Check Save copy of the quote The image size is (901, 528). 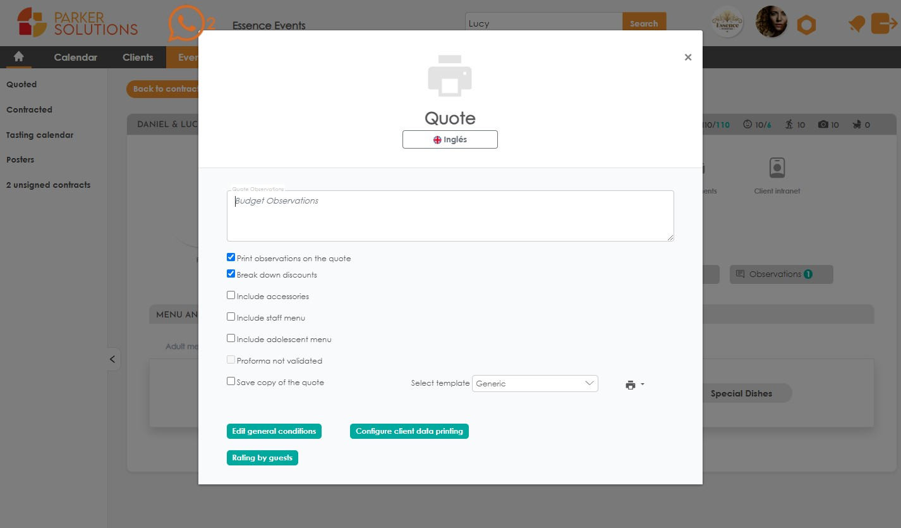[231, 381]
